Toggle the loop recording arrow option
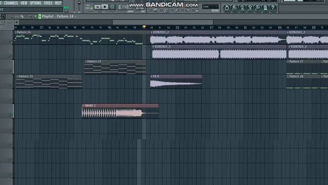 (x=182, y=10)
